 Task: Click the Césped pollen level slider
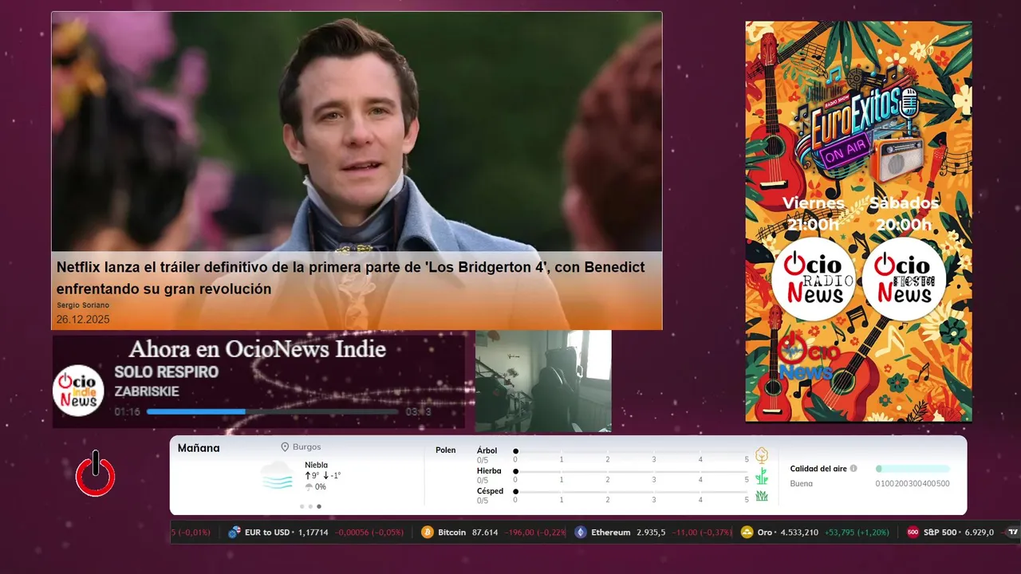tap(631, 492)
